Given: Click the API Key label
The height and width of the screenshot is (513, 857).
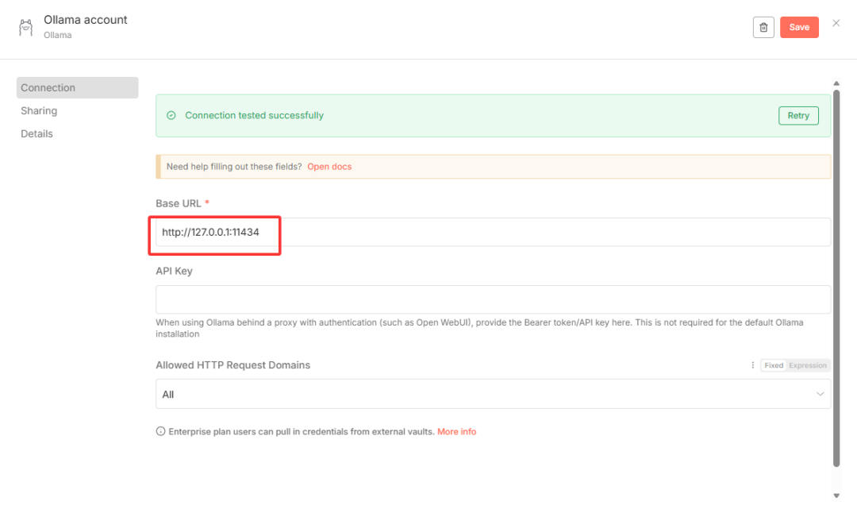Looking at the screenshot, I should (x=174, y=272).
